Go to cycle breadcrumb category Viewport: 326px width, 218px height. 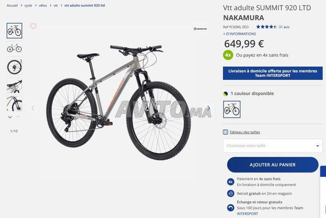(x=29, y=6)
